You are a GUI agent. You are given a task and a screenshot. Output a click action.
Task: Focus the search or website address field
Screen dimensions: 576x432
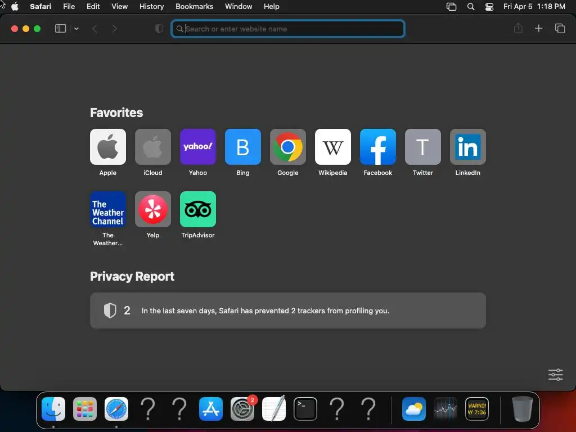click(287, 29)
